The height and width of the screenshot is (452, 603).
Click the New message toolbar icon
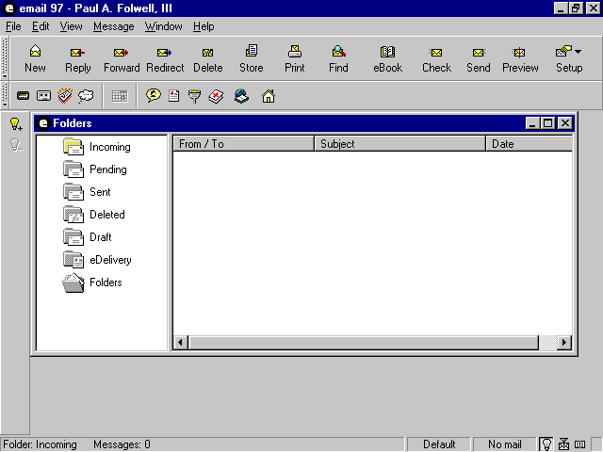35,58
